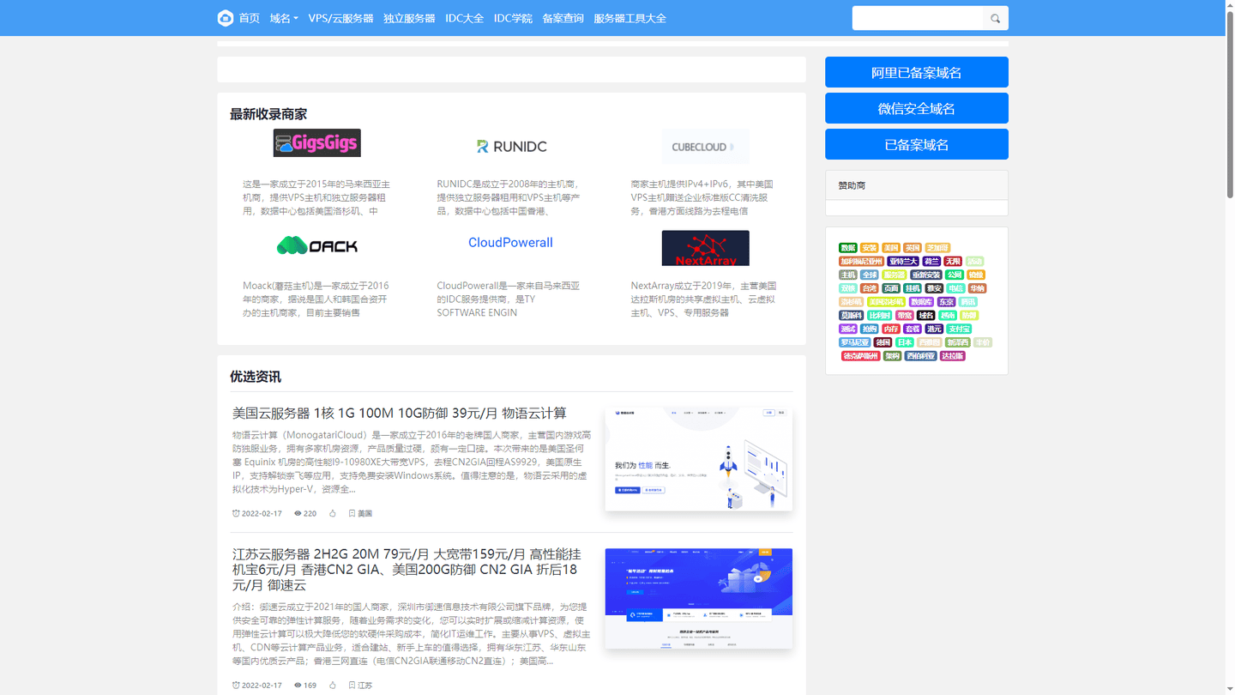The image size is (1235, 695).
Task: Open the 江苏云服务器 御速云 article title
Action: tap(407, 570)
